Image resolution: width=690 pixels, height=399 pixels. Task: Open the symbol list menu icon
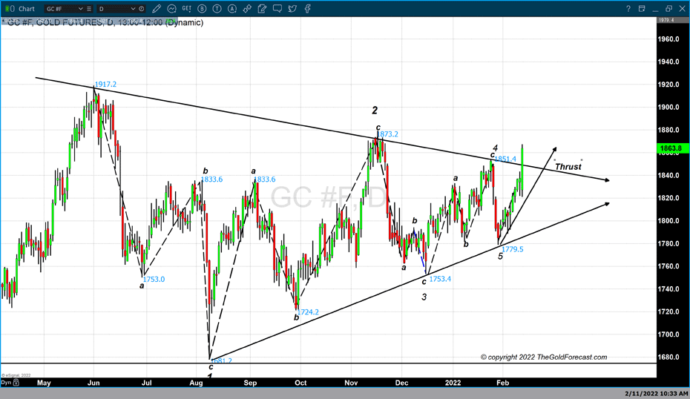(89, 8)
